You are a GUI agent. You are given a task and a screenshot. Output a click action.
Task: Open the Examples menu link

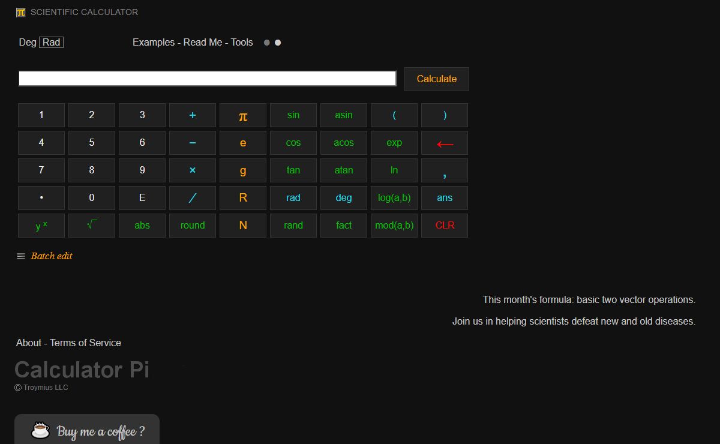click(x=154, y=43)
